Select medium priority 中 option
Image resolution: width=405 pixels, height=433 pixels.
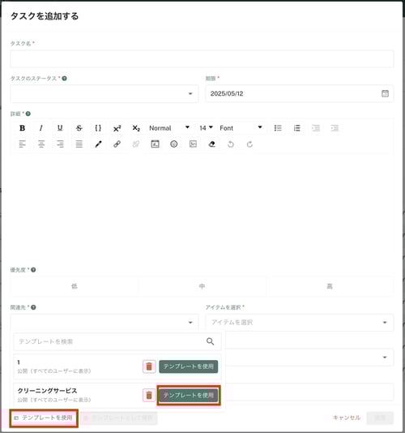[202, 286]
